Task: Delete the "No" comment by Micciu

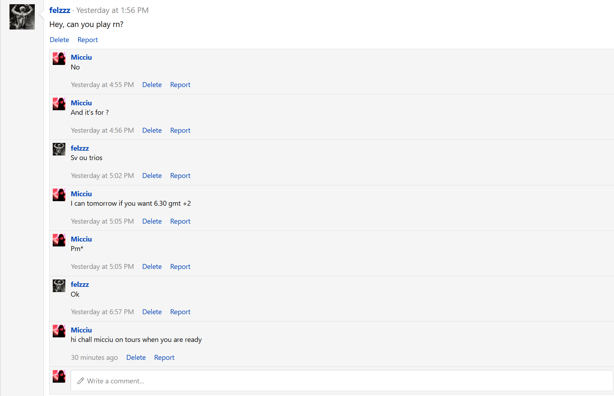Action: pos(152,85)
